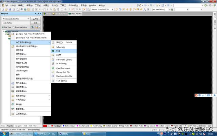The height and width of the screenshot is (136, 217).
Task: Click the variations manager icon beside No Variations
Action: pyautogui.click(x=172, y=10)
